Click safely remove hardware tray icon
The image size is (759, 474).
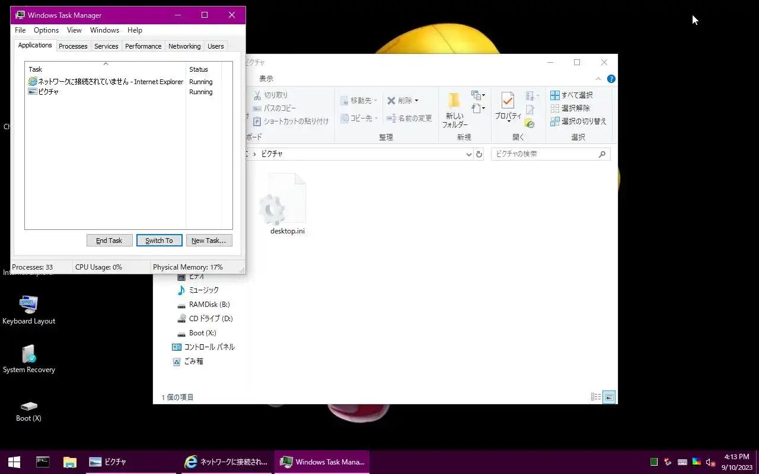pyautogui.click(x=668, y=462)
